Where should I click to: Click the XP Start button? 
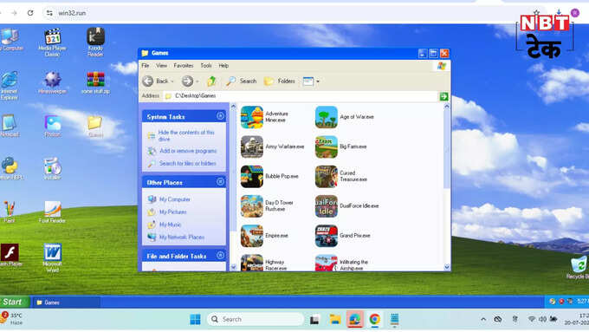[14, 302]
